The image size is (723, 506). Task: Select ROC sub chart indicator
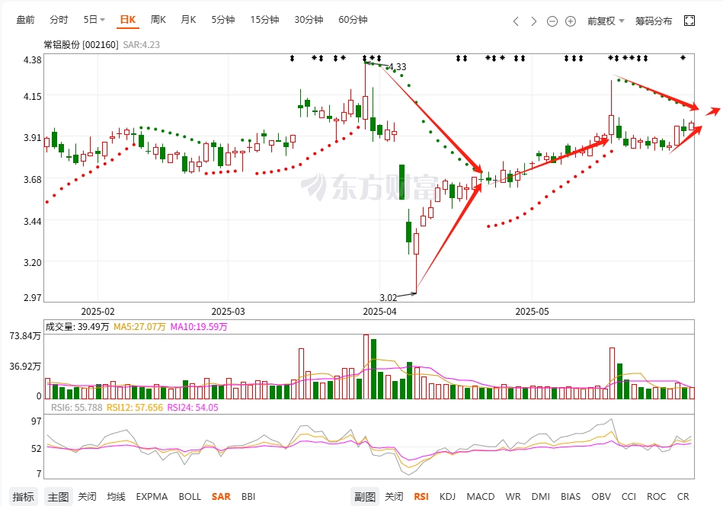(656, 497)
